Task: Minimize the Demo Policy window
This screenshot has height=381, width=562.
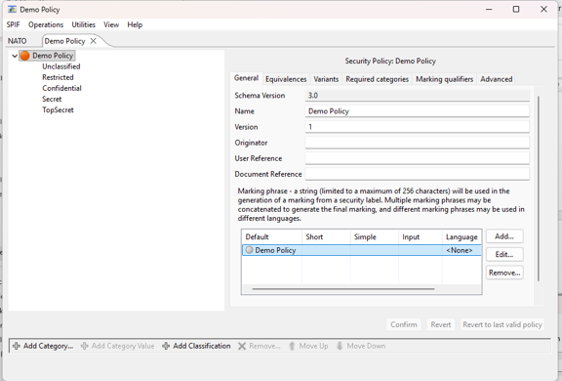Action: click(x=489, y=10)
